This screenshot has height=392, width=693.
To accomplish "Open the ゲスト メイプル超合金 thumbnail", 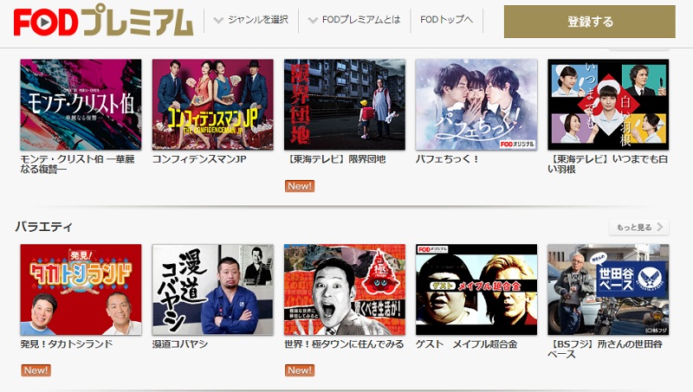I will 476,290.
